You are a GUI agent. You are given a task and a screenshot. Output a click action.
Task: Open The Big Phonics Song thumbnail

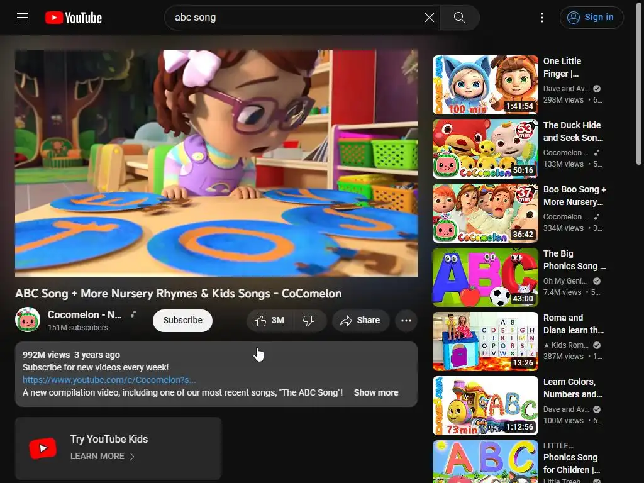click(x=485, y=277)
